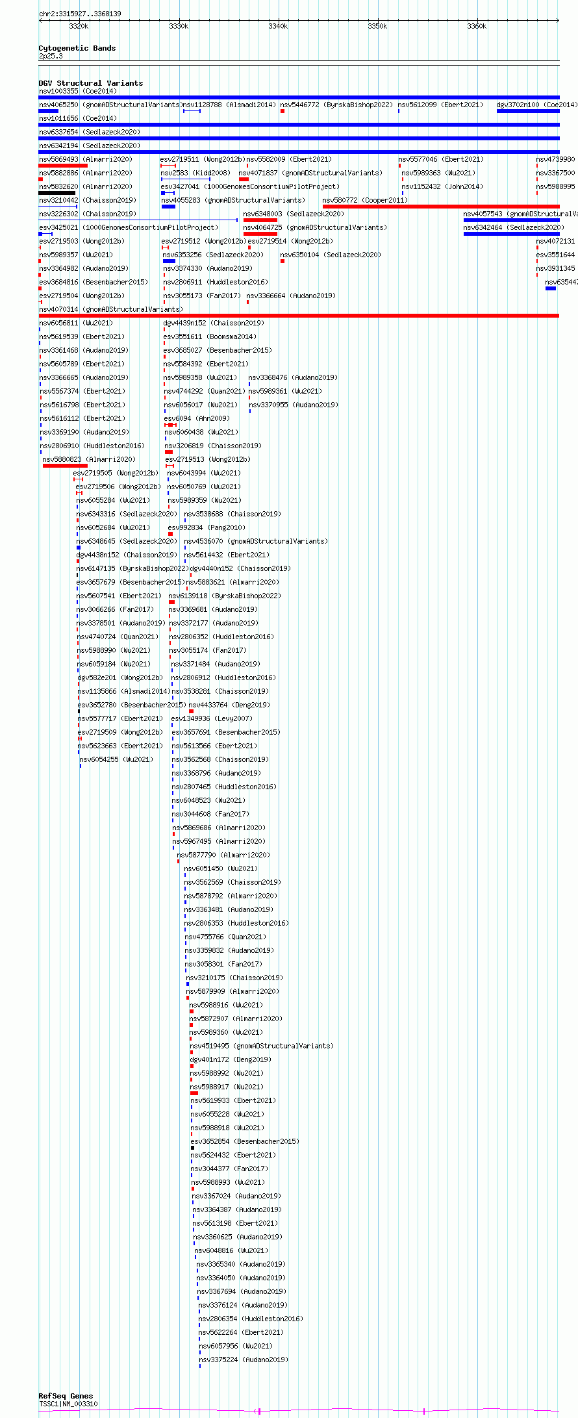Open the TSSC1 NM_003310 gene label
Image resolution: width=578 pixels, height=1418 pixels.
click(x=68, y=1404)
